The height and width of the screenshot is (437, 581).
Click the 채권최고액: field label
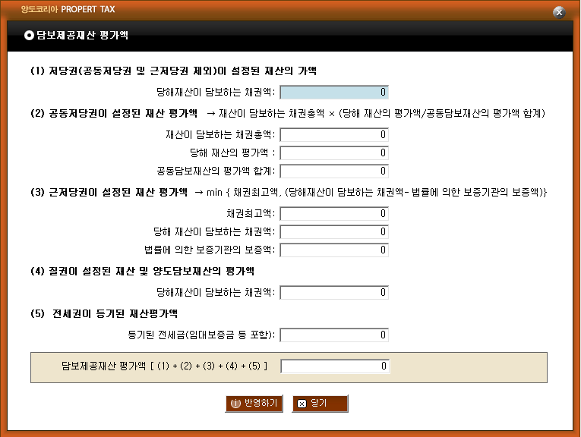(251, 213)
